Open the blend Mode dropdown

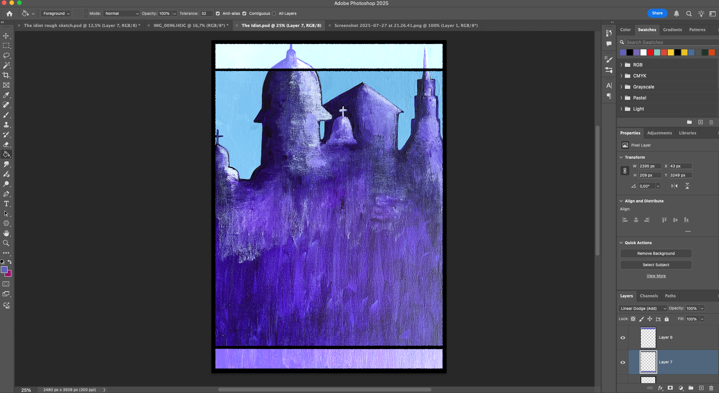(x=121, y=13)
